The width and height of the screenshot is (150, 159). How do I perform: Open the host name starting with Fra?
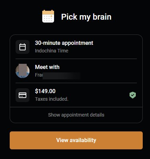click(x=58, y=75)
